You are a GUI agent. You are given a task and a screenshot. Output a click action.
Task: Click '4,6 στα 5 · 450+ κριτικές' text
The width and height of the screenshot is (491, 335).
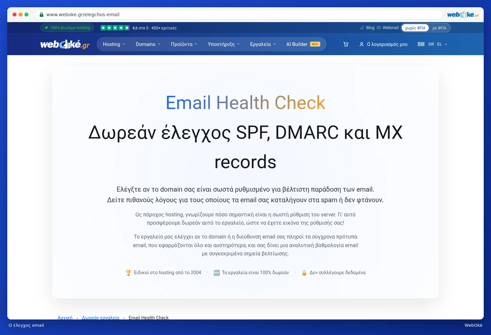click(x=155, y=28)
